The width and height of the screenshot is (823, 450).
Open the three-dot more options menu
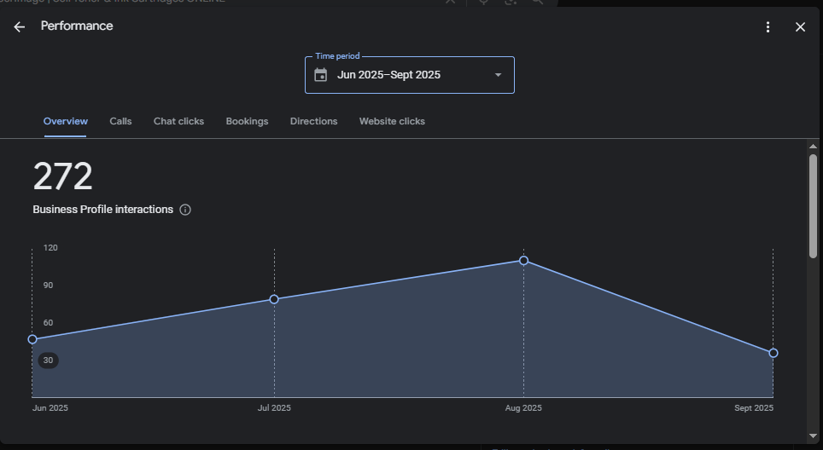point(768,27)
